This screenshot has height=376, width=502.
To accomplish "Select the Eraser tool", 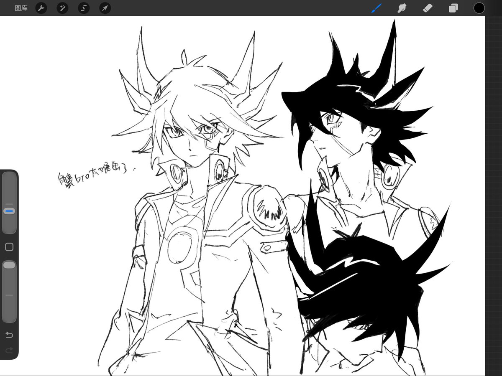I will click(428, 8).
